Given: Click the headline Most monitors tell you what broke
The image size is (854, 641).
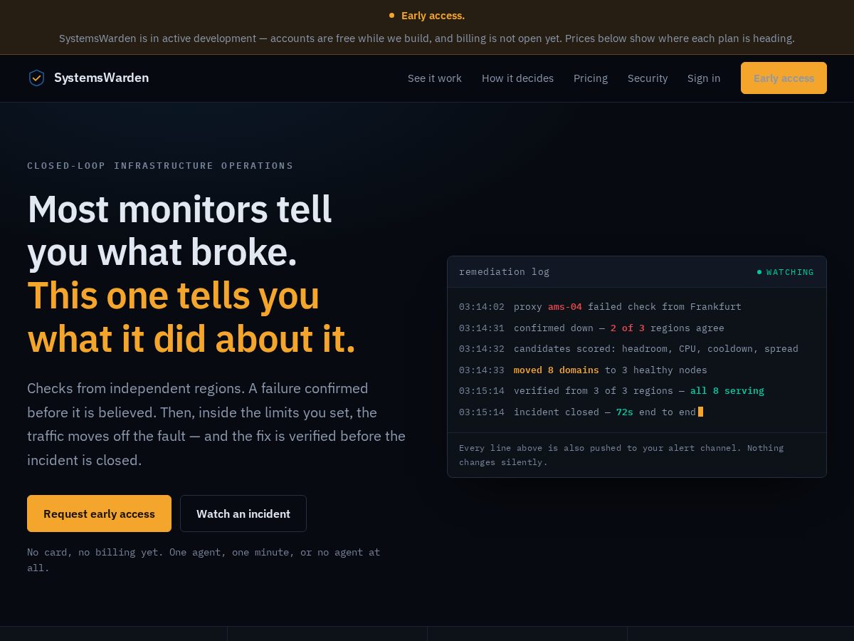Looking at the screenshot, I should pos(179,231).
